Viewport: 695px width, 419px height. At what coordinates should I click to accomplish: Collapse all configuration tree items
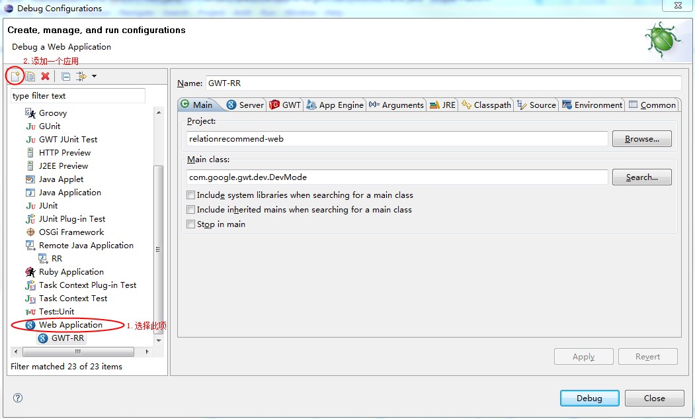pos(65,76)
